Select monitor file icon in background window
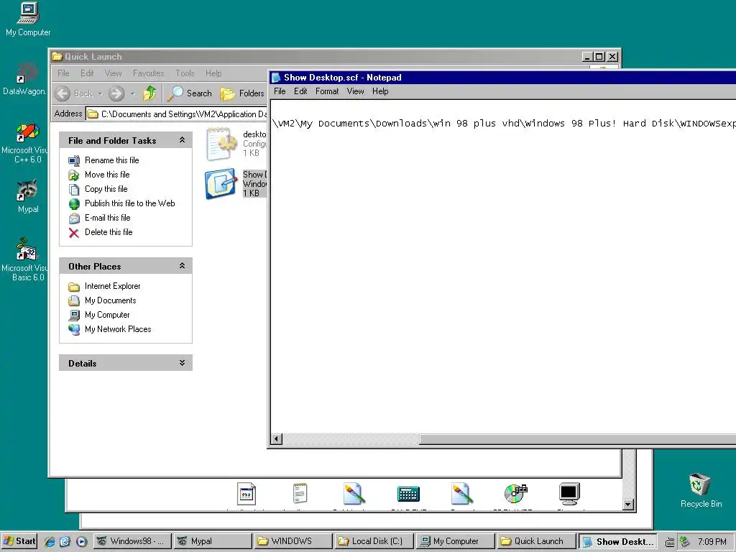 (x=569, y=494)
